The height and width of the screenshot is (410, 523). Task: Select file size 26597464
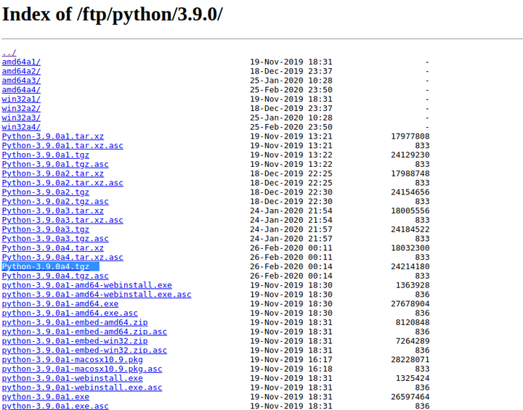410,398
